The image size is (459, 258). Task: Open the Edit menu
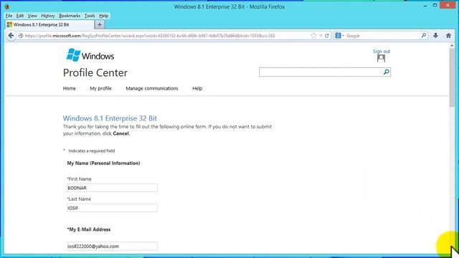click(20, 16)
